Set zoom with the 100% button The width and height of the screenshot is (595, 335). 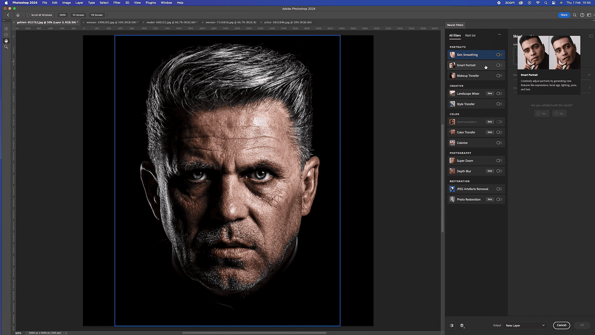pyautogui.click(x=63, y=15)
